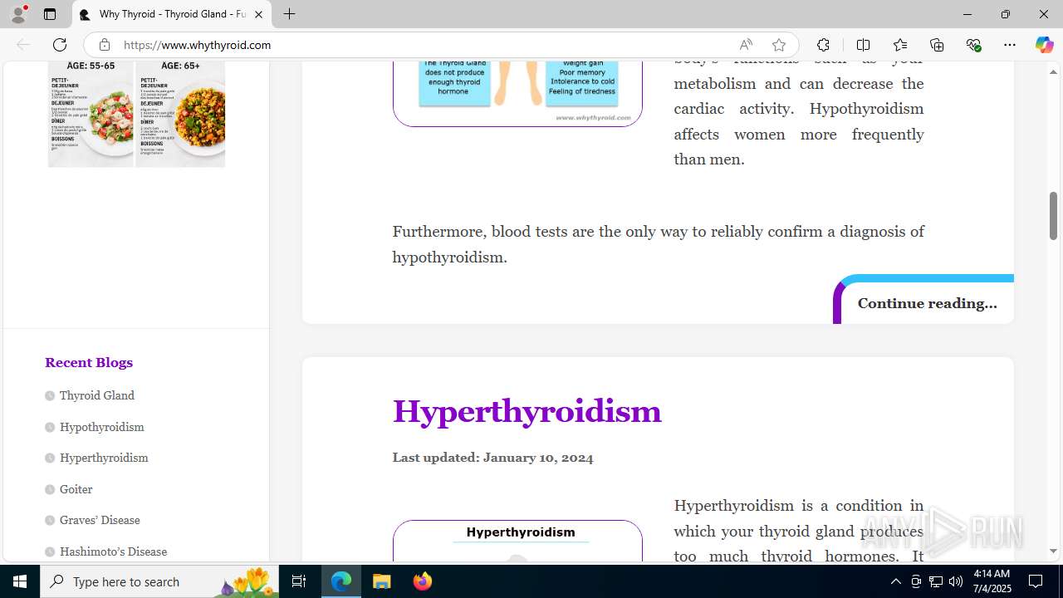Open the diet plan ad image

click(x=136, y=115)
